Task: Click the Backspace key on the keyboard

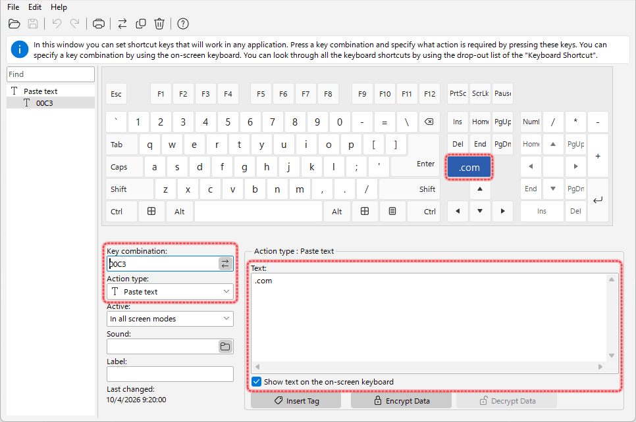Action: [x=429, y=122]
